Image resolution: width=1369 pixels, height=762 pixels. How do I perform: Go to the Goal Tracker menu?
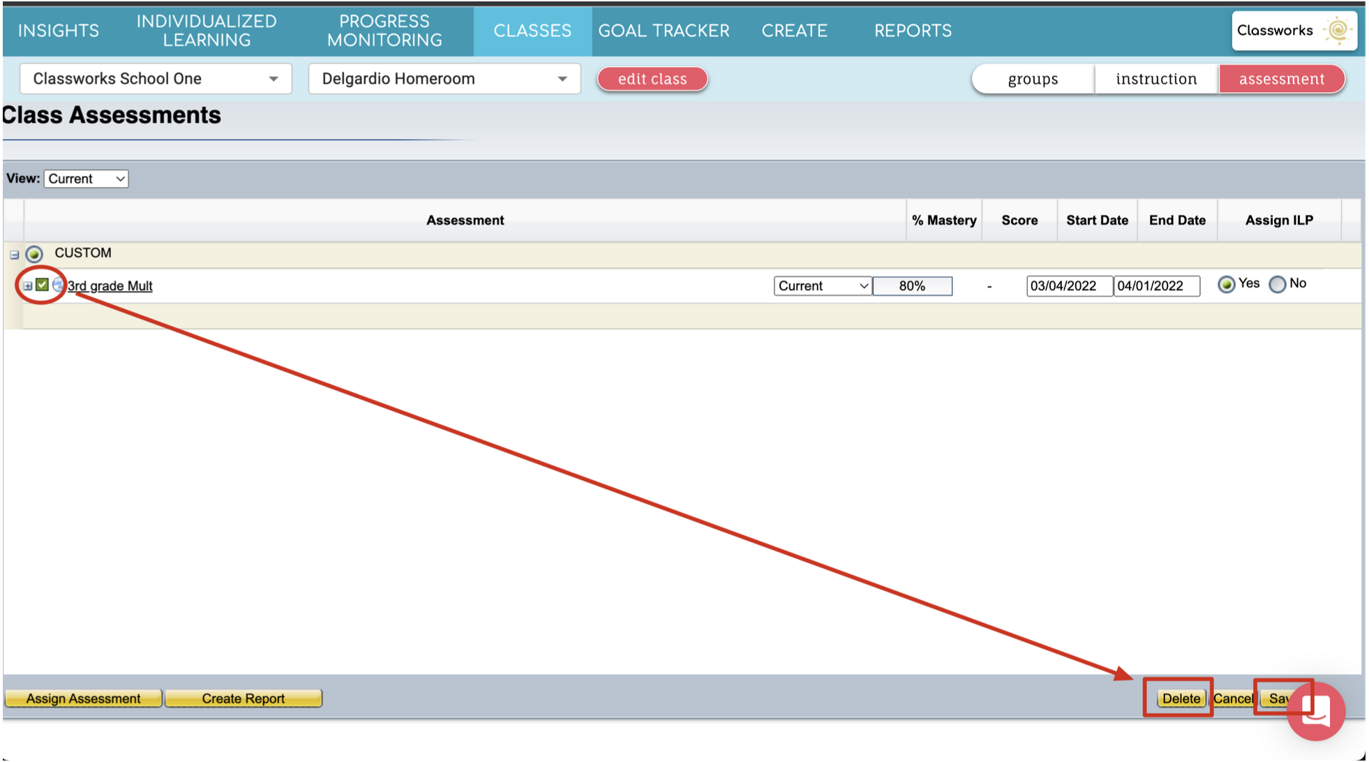[x=664, y=31]
